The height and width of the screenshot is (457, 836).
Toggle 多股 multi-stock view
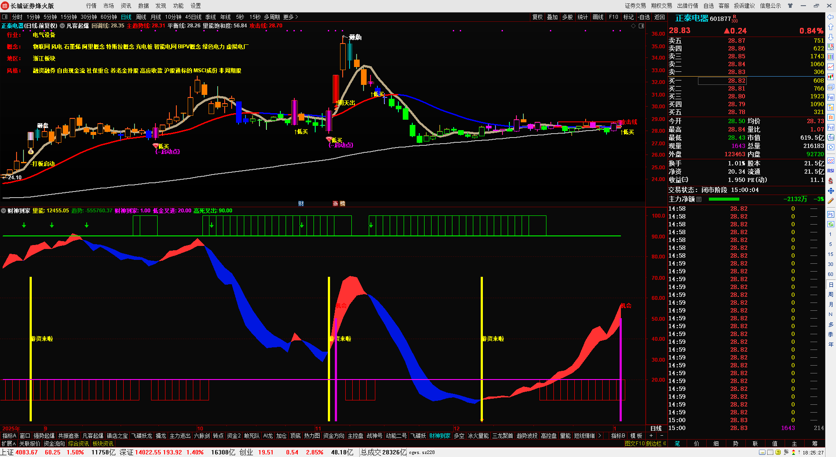click(x=567, y=17)
